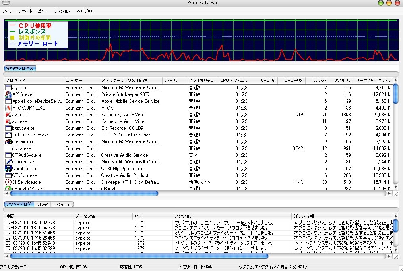403x271 pixels.
Task: Select the ATOK23MN.EXE red A icon
Action: [8, 108]
